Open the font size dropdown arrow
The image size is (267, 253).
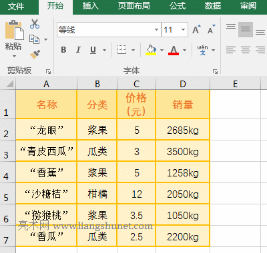click(x=183, y=29)
